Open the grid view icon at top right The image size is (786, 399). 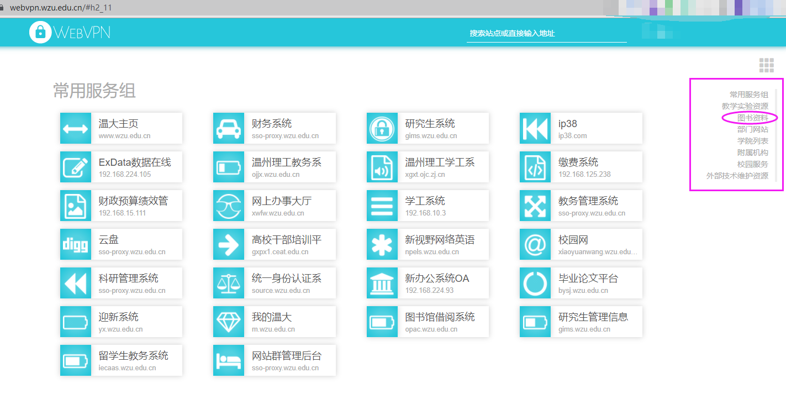(x=766, y=65)
